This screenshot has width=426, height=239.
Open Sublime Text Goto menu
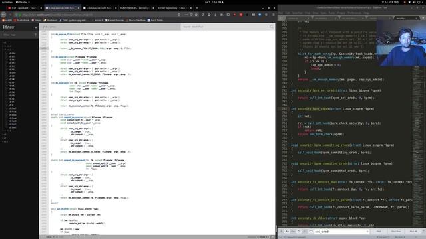coord(323,13)
